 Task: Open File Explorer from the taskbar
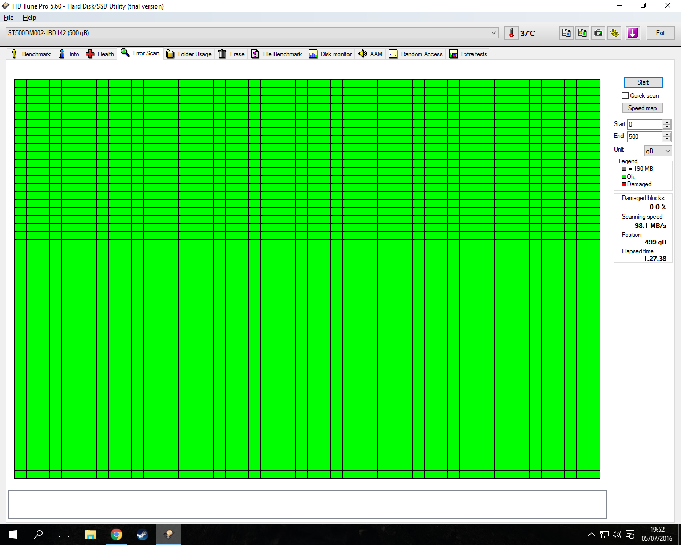point(90,534)
